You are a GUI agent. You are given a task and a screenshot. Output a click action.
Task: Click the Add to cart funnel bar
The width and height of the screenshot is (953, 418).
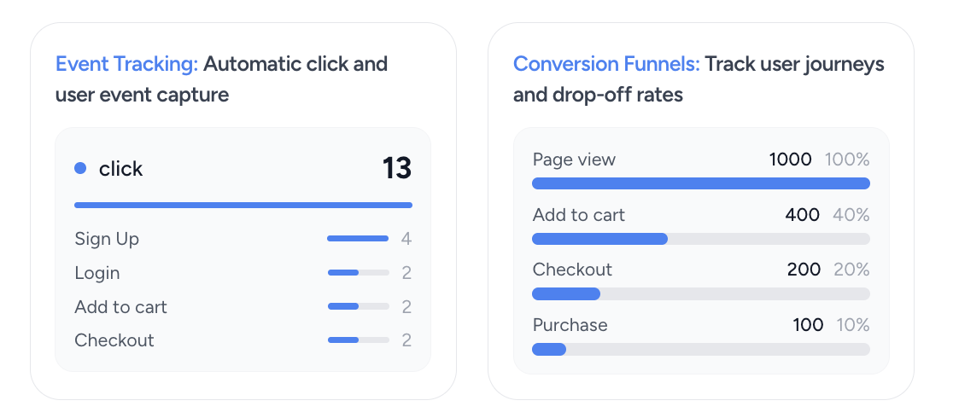point(700,239)
